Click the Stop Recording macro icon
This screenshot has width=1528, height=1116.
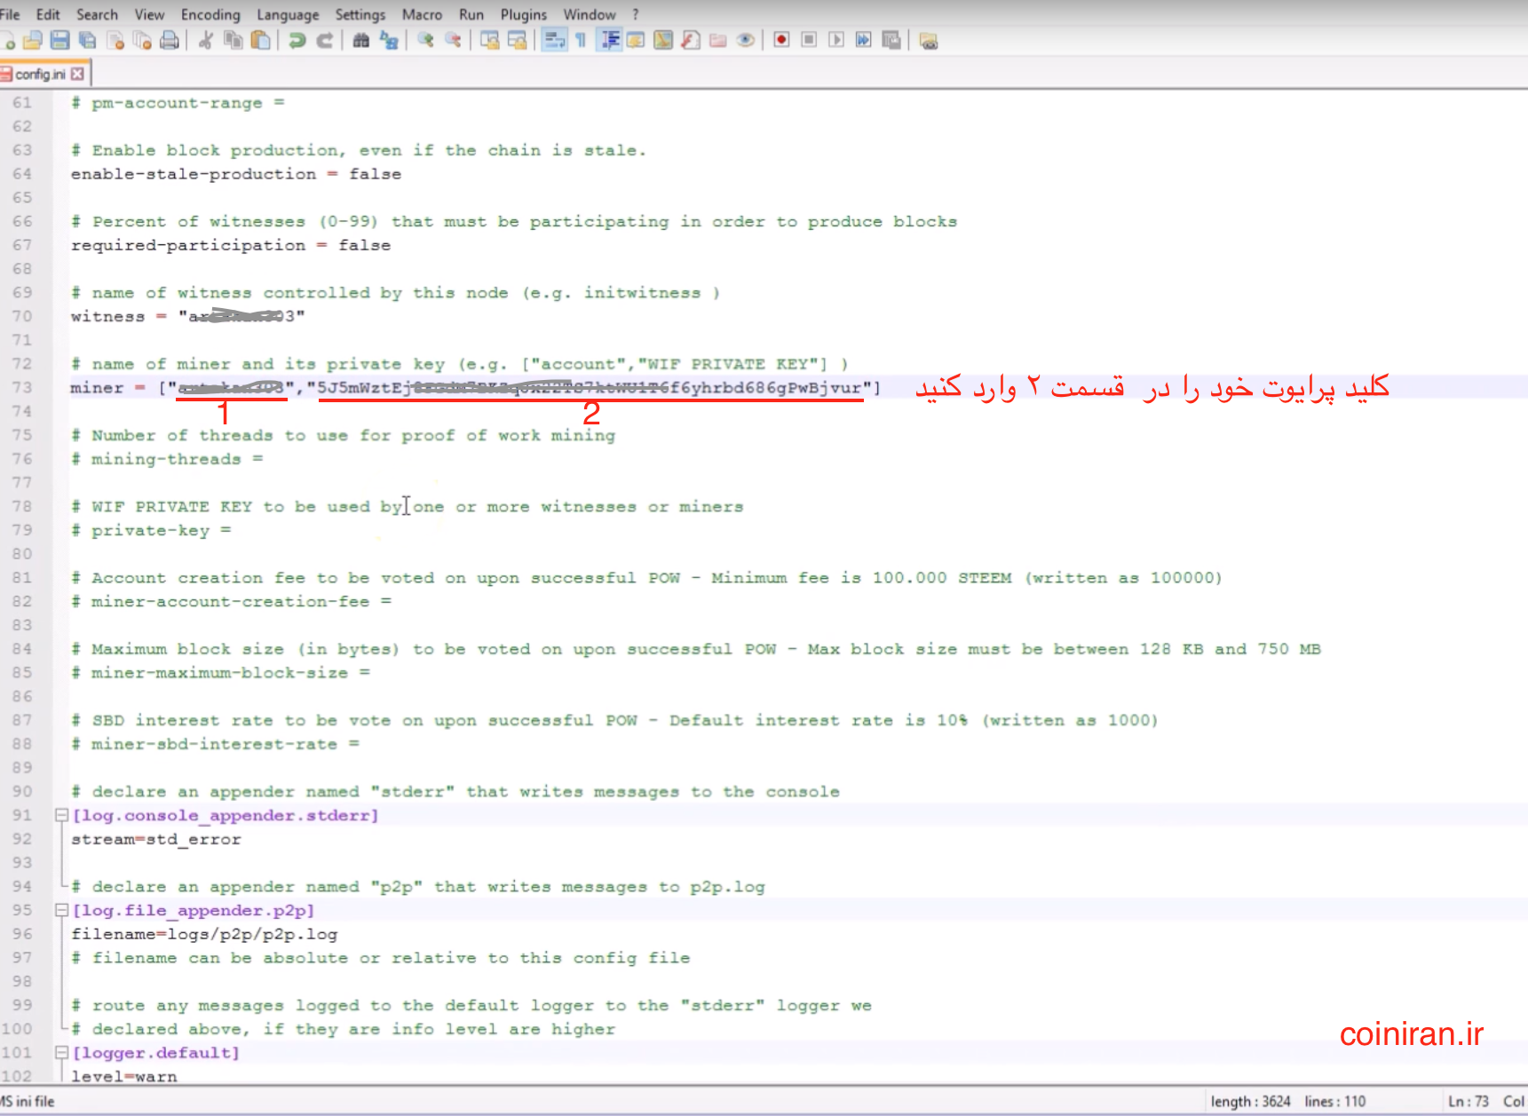click(x=809, y=40)
